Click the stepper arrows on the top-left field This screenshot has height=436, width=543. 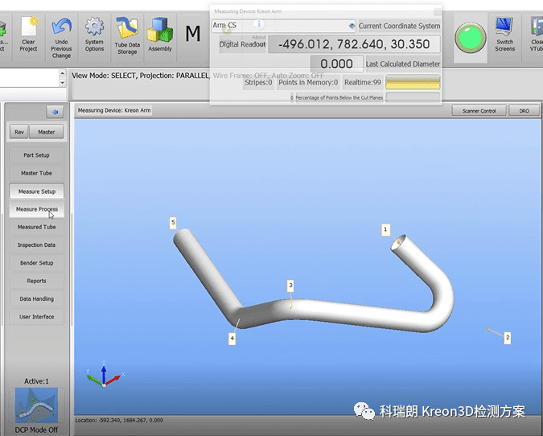[63, 78]
